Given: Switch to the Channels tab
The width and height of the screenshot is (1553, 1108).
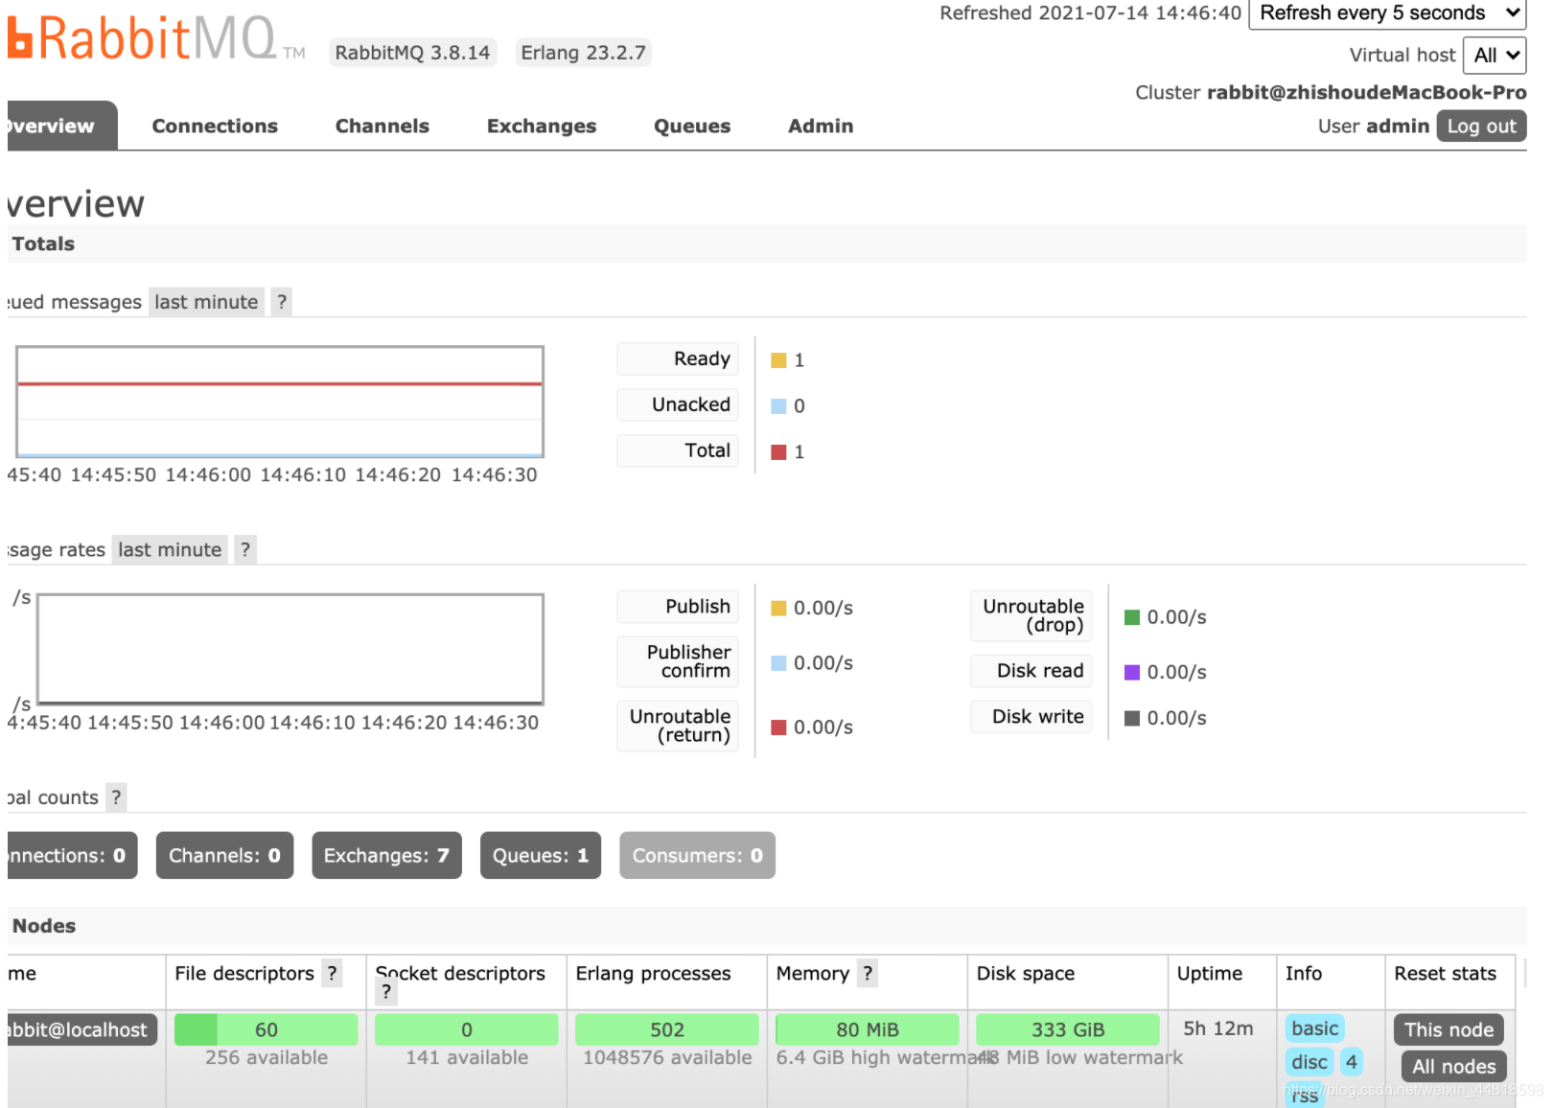Looking at the screenshot, I should (x=382, y=126).
